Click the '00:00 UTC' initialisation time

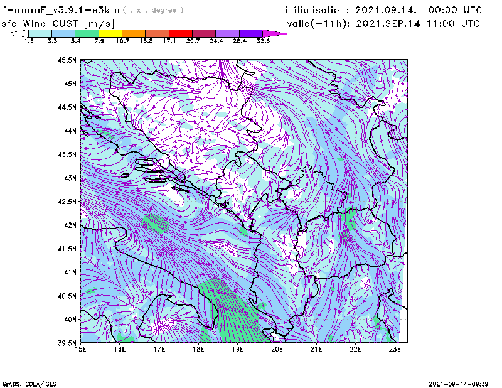456,10
